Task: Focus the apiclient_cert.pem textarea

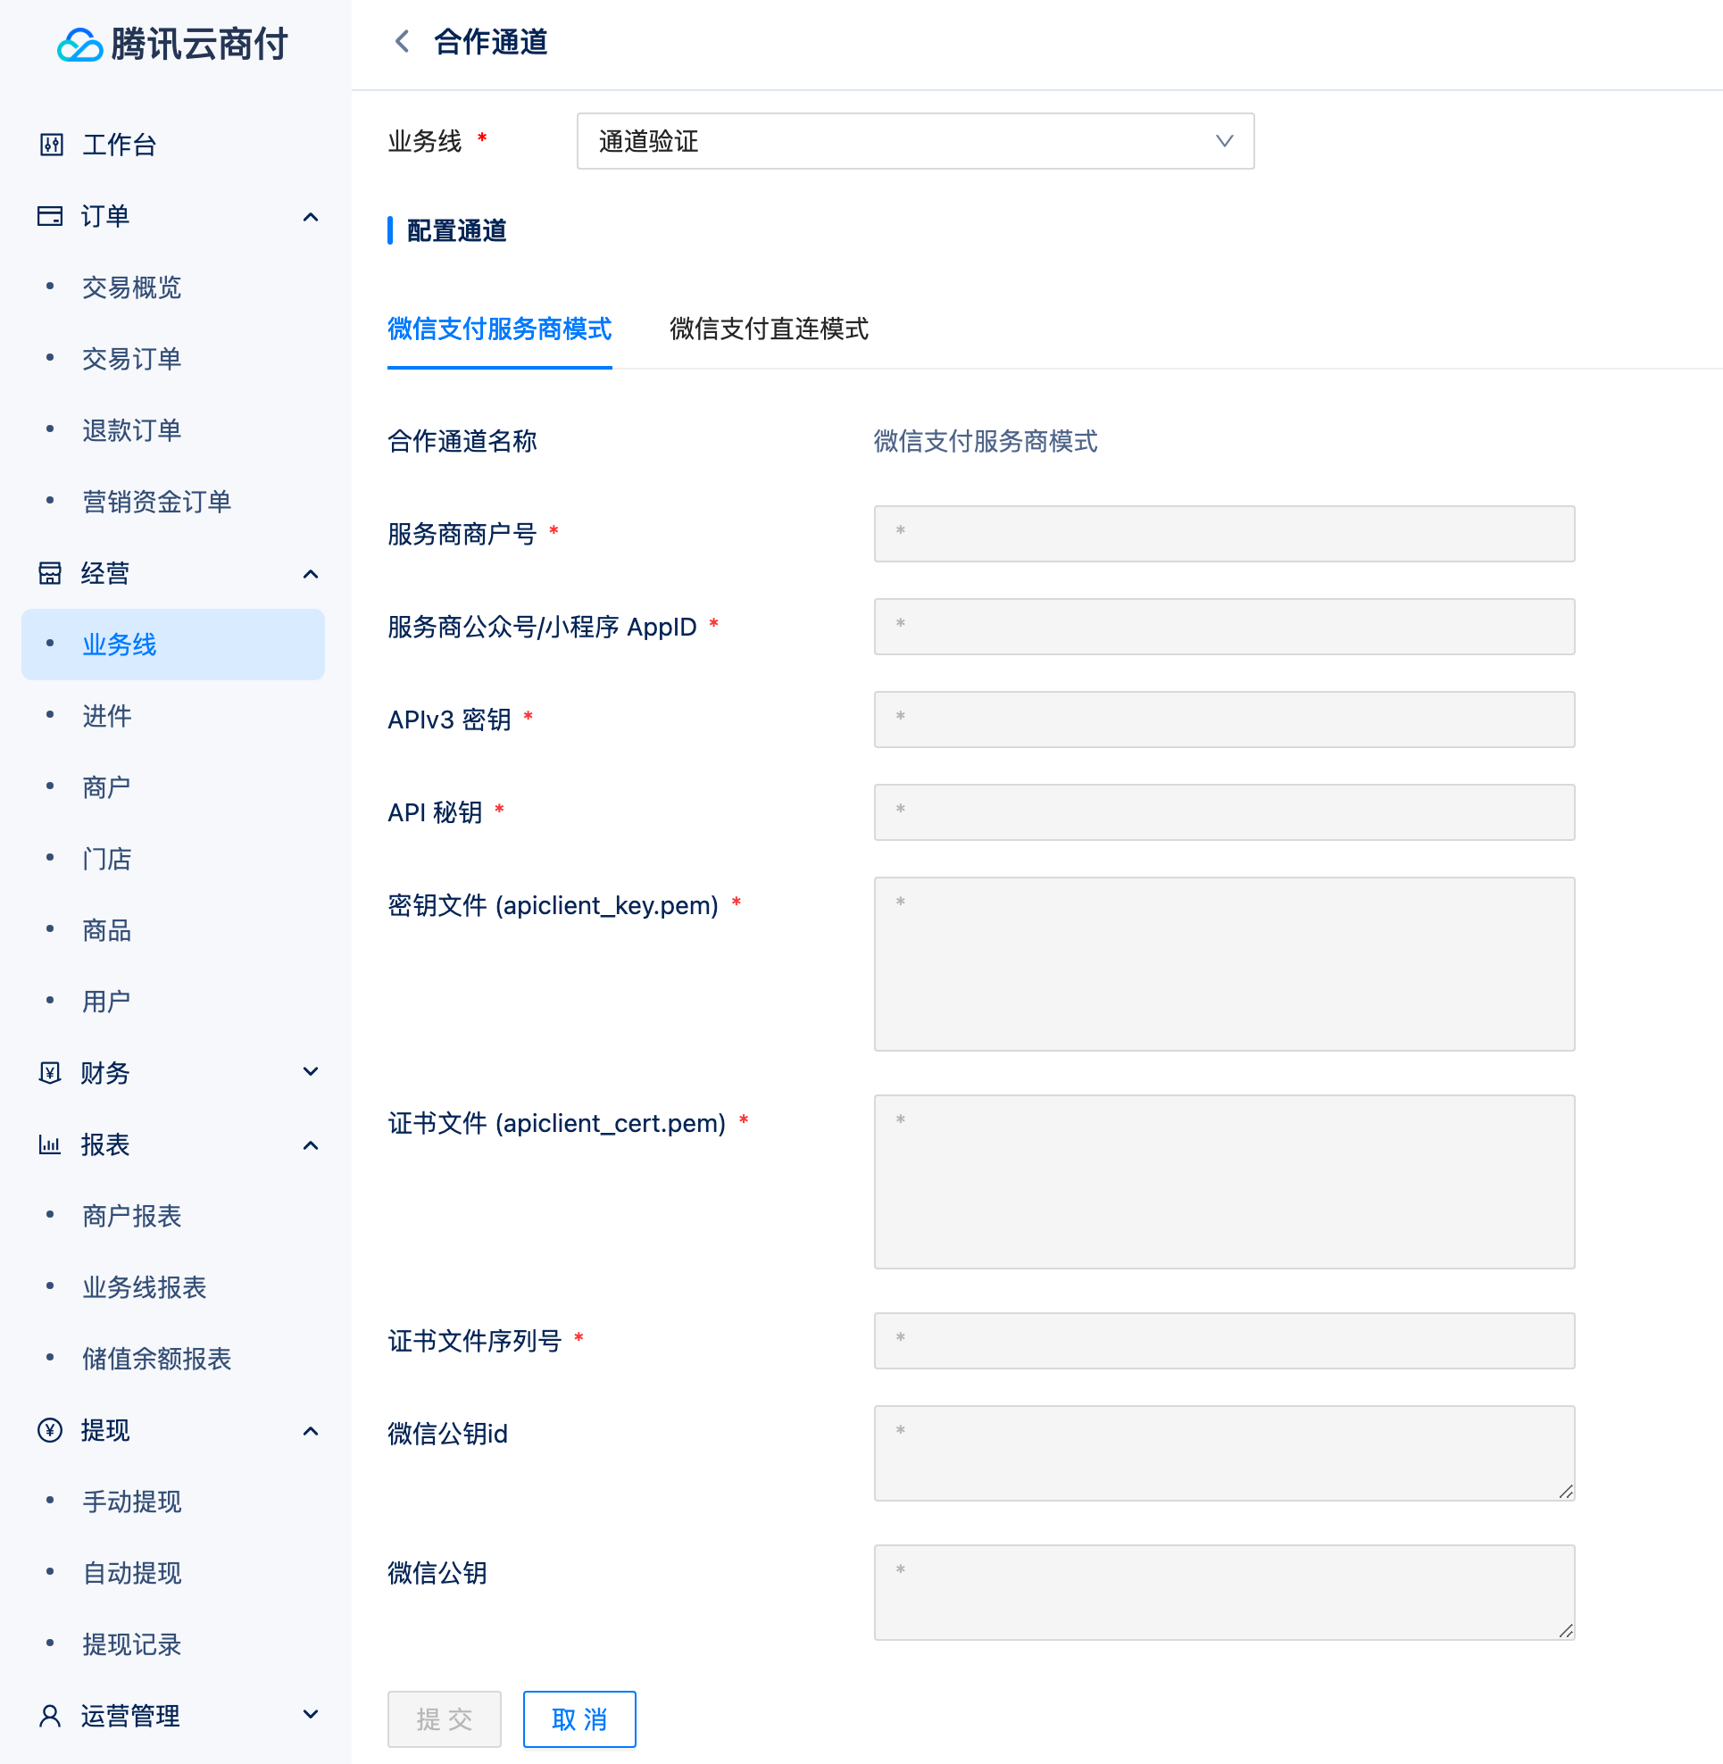Action: click(x=1223, y=1182)
